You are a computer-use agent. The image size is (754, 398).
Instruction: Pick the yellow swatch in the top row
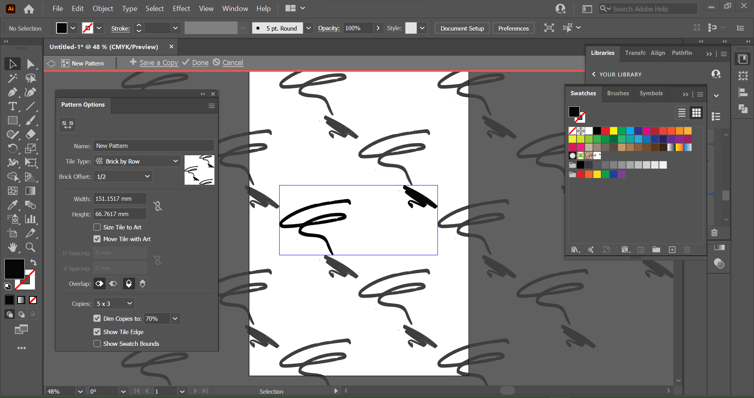coord(613,131)
